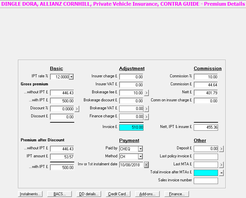The width and height of the screenshot is (246, 198).
Task: Open the calendar picker for instalment date
Action: pyautogui.click(x=146, y=165)
